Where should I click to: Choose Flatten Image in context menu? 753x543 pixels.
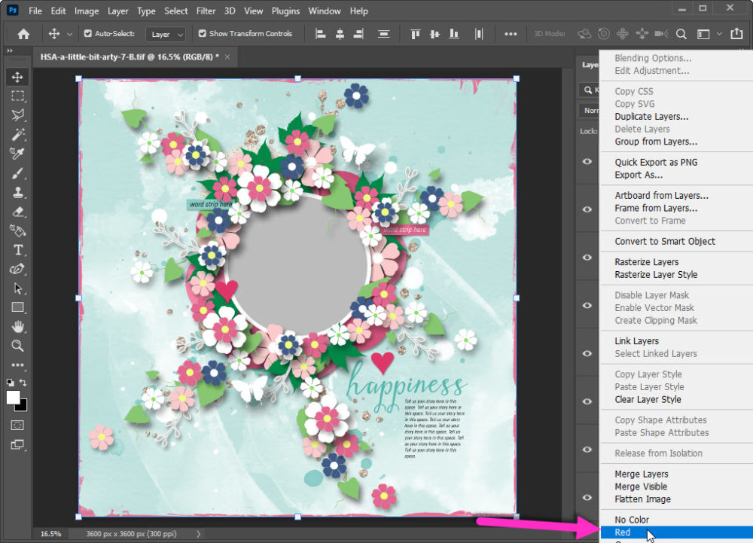point(677,499)
